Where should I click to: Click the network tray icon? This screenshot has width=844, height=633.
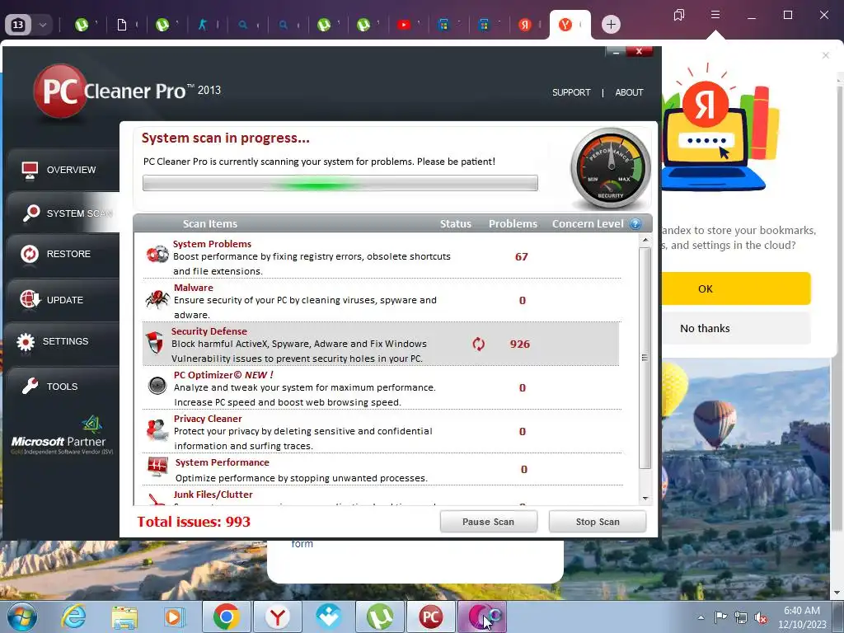pos(741,618)
